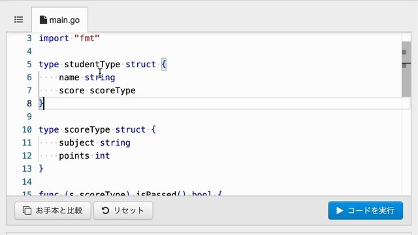This screenshot has width=418, height=235.
Task: Click the copy icon in compare button
Action: click(27, 210)
